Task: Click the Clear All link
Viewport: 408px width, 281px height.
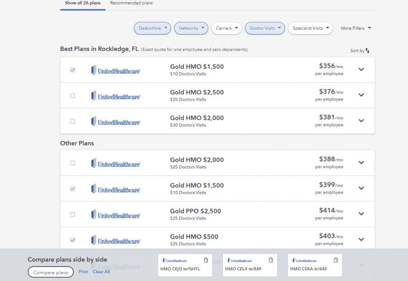Action: 101,271
